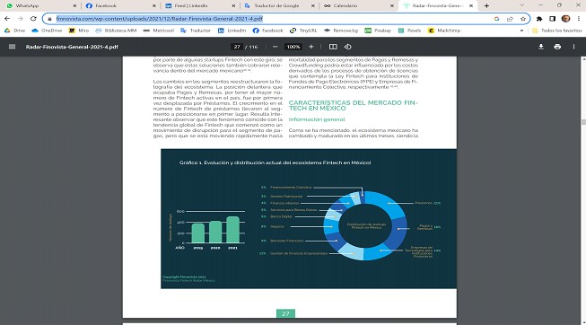This screenshot has width=586, height=325.
Task: Reload the current page
Action: pyautogui.click(x=33, y=18)
